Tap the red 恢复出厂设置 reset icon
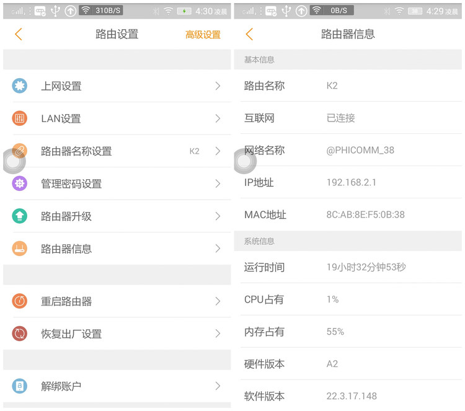465x411 pixels. click(20, 334)
